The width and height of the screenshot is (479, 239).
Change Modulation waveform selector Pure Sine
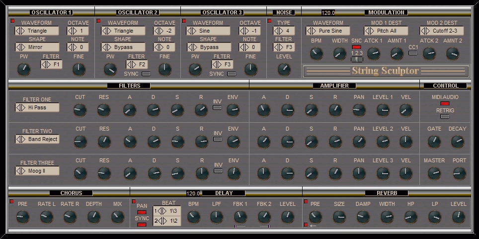pos(328,31)
